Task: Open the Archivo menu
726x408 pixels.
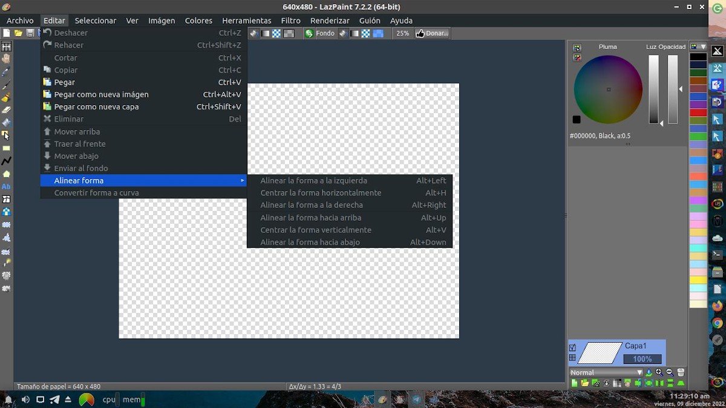Action: 20,21
